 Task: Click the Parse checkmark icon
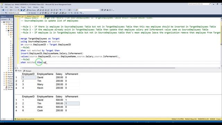pos(40,13)
